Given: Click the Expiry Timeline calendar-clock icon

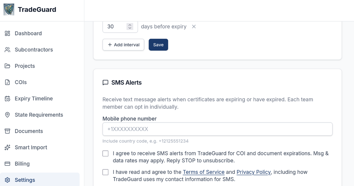Looking at the screenshot, I should pyautogui.click(x=8, y=99).
